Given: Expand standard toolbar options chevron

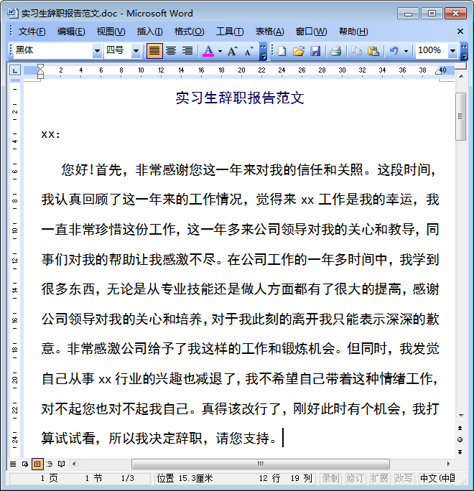Looking at the screenshot, I should point(465,51).
